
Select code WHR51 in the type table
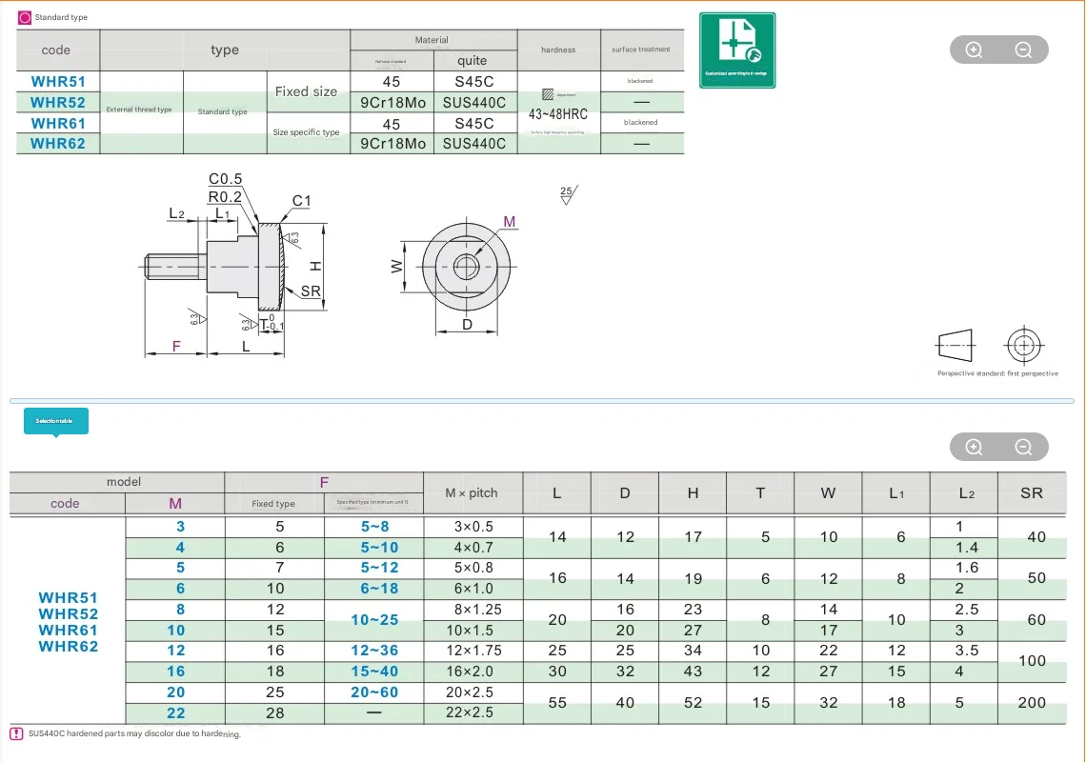coord(58,82)
